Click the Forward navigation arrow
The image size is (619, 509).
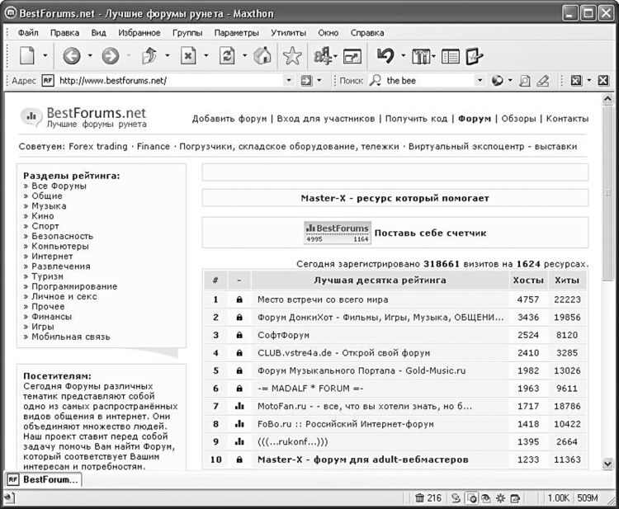coord(110,55)
